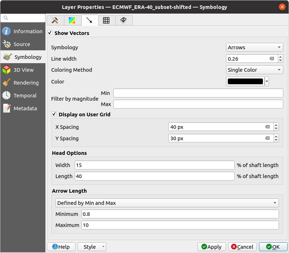Open the Source settings page

[x=22, y=44]
